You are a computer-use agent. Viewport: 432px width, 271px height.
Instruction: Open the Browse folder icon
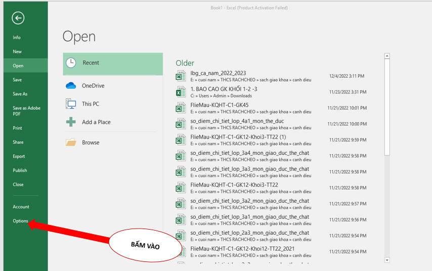71,142
